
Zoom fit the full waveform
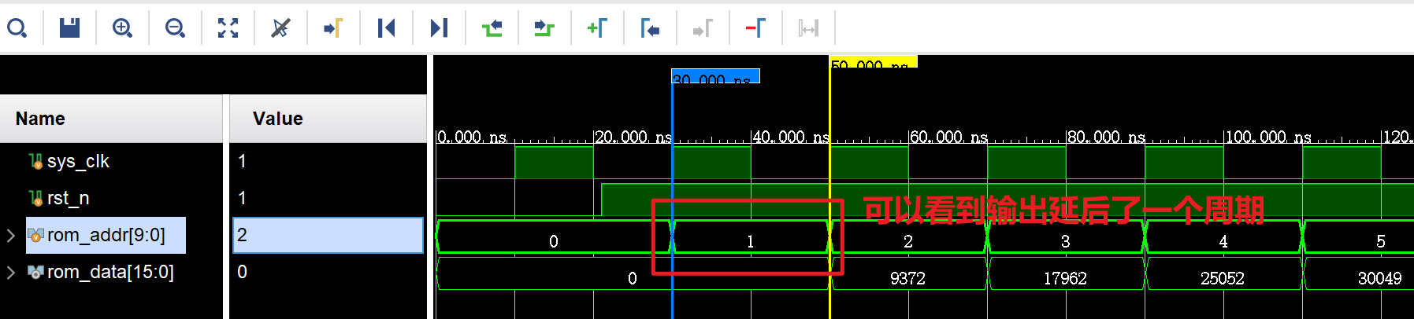pos(228,28)
